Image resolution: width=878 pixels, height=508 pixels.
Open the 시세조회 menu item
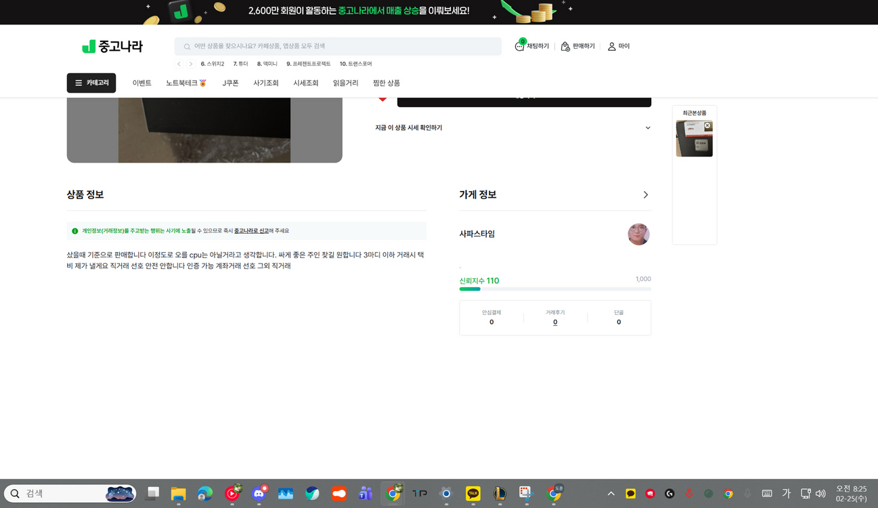click(305, 83)
